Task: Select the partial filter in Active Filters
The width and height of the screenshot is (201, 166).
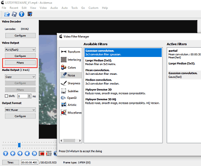Action: tap(184, 54)
